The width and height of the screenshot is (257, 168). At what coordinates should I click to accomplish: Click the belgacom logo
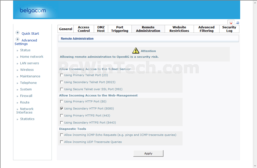tap(33, 11)
